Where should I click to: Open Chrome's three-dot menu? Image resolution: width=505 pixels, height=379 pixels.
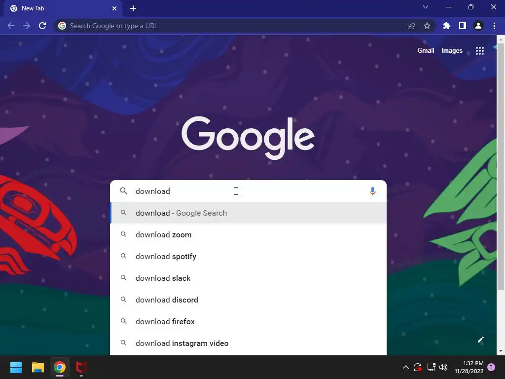click(494, 26)
